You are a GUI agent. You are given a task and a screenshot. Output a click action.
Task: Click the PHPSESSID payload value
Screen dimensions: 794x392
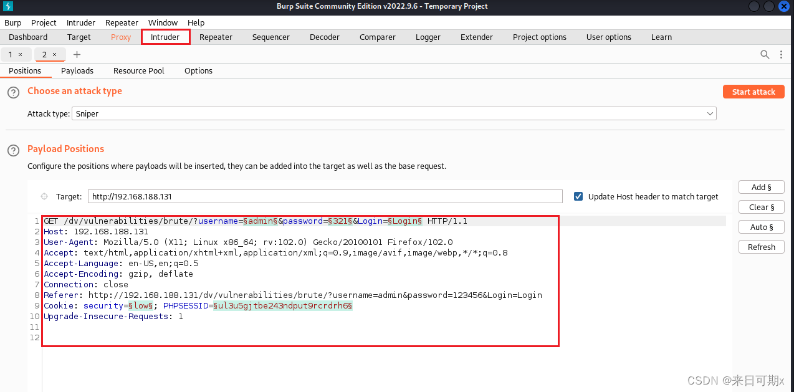283,305
